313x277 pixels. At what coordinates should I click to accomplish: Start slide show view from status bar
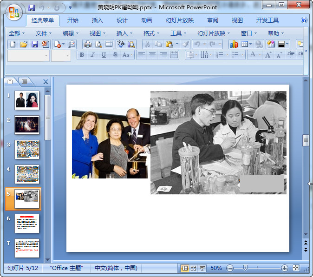pyautogui.click(x=202, y=268)
